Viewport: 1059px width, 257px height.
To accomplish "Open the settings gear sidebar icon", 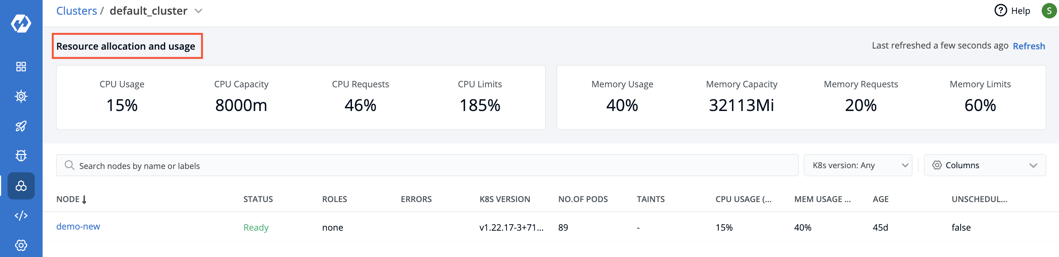I will click(21, 245).
